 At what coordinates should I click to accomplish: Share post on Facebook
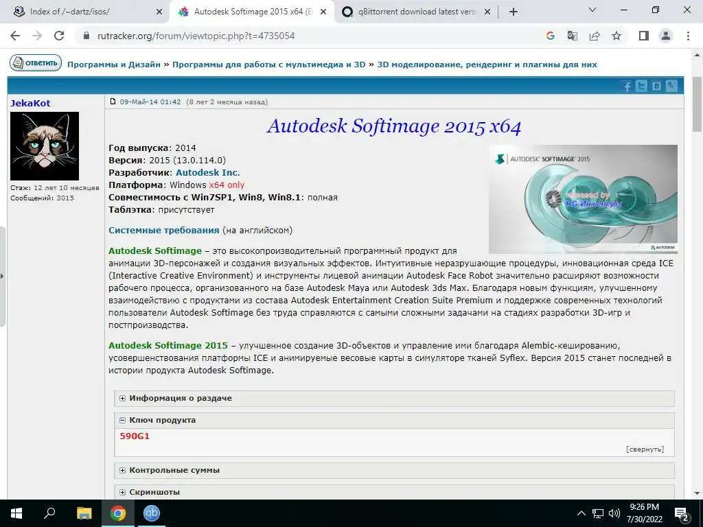[x=627, y=86]
